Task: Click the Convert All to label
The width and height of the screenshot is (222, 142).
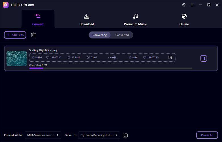Action: [x=13, y=135]
